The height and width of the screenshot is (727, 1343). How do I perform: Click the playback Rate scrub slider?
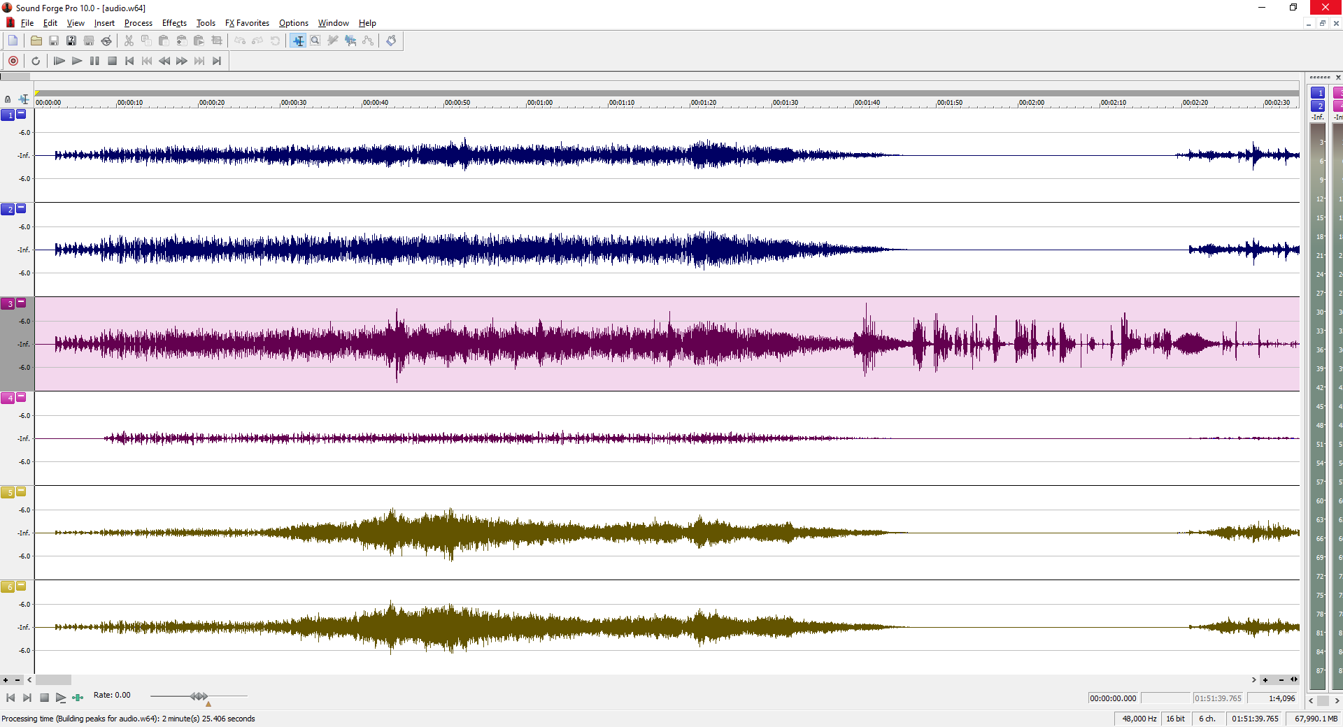[x=199, y=696]
